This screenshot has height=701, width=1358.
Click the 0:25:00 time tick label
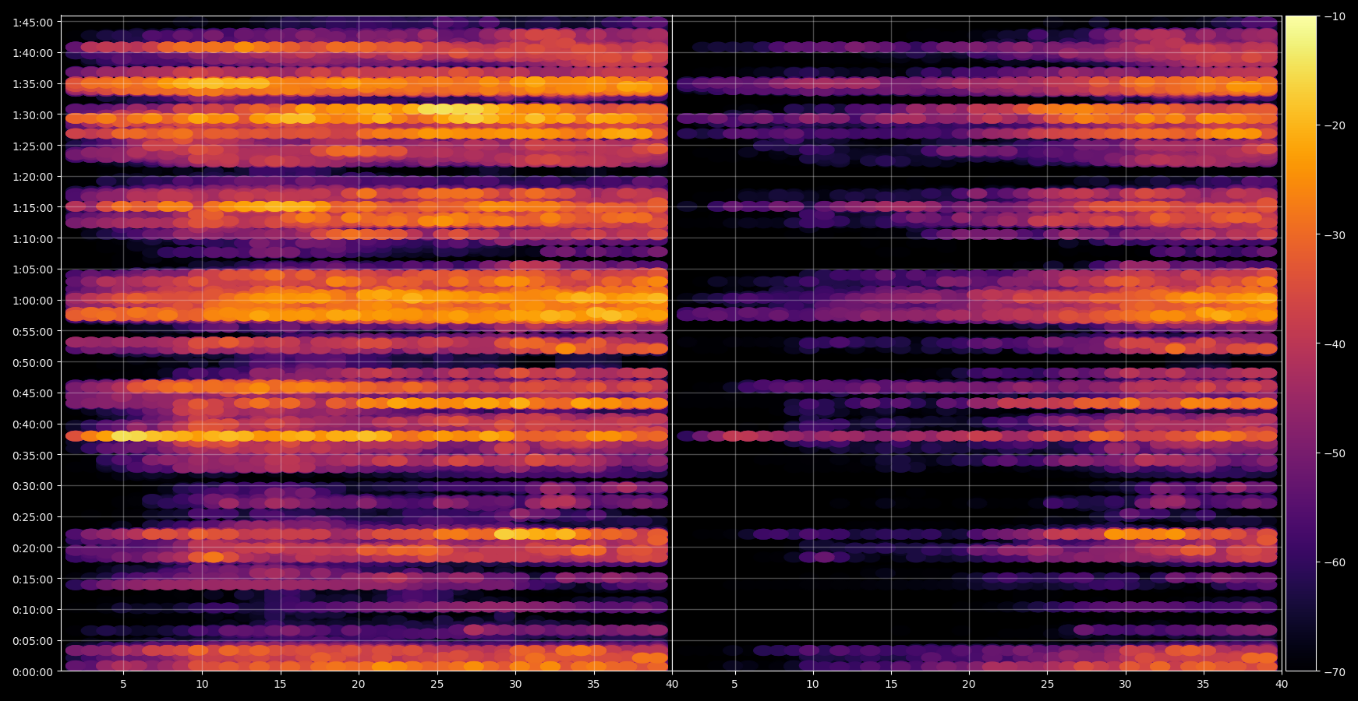click(33, 517)
